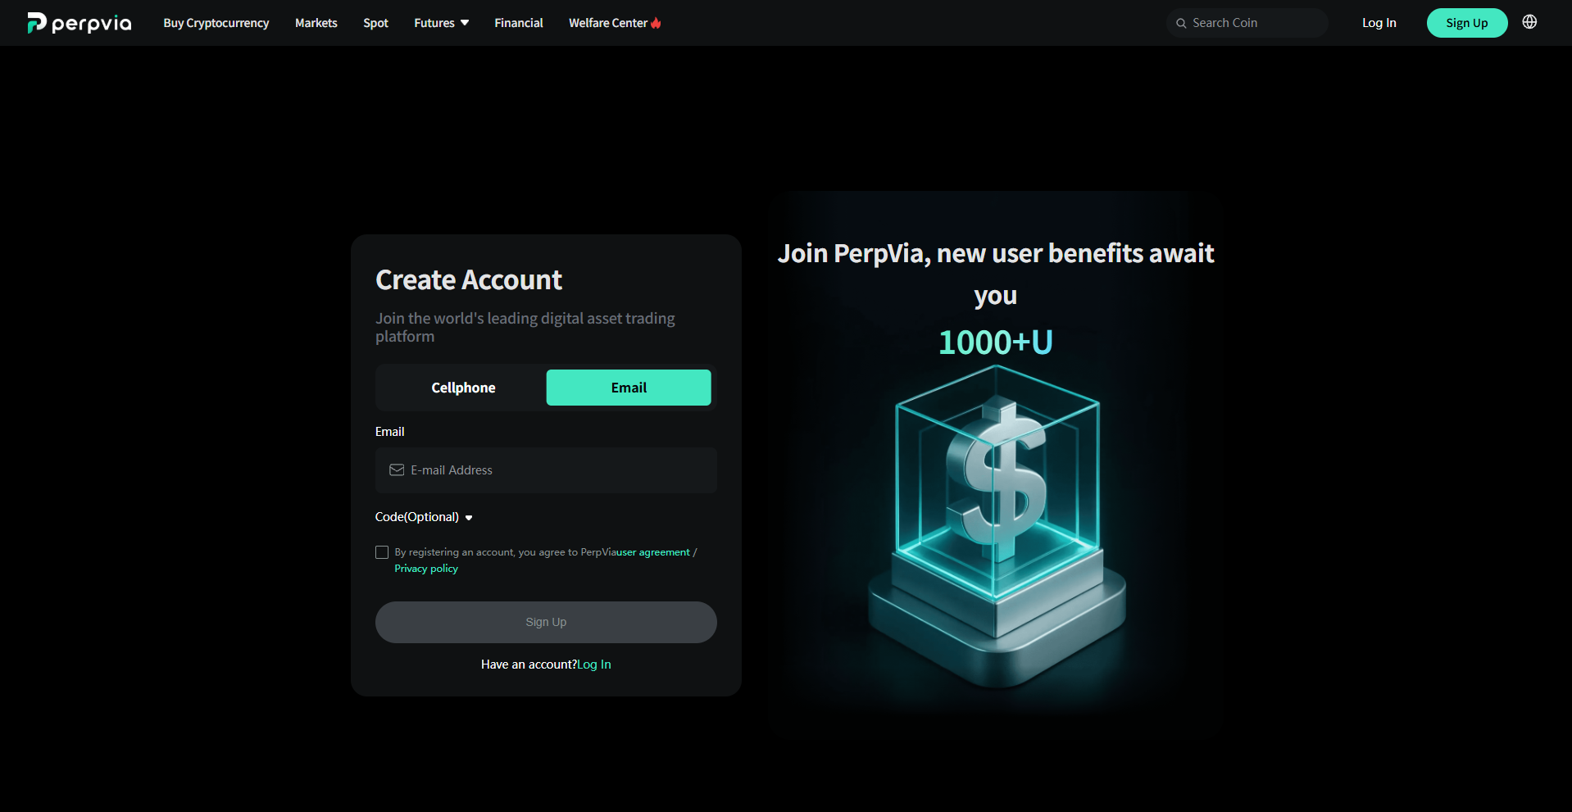1572x812 pixels.
Task: Open the Privacy policy link
Action: (x=426, y=569)
